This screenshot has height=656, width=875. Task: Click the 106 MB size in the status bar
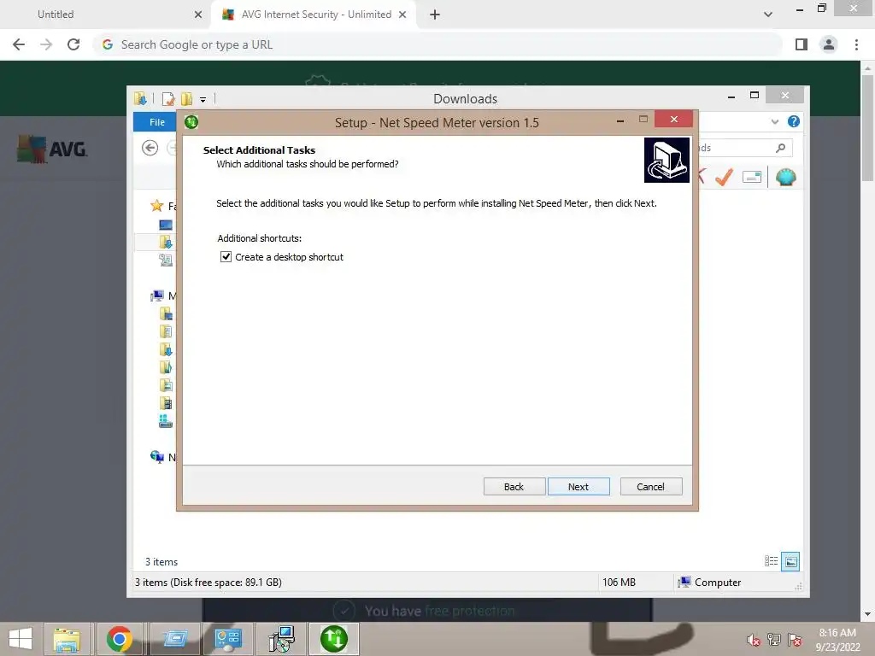pyautogui.click(x=619, y=583)
